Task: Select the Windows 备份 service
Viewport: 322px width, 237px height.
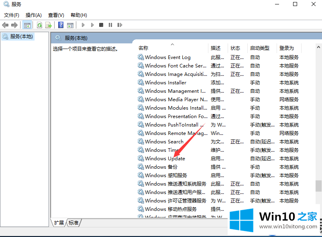Action: point(161,167)
